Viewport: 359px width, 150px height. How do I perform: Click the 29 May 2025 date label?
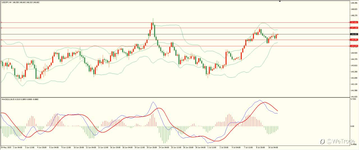6,147
